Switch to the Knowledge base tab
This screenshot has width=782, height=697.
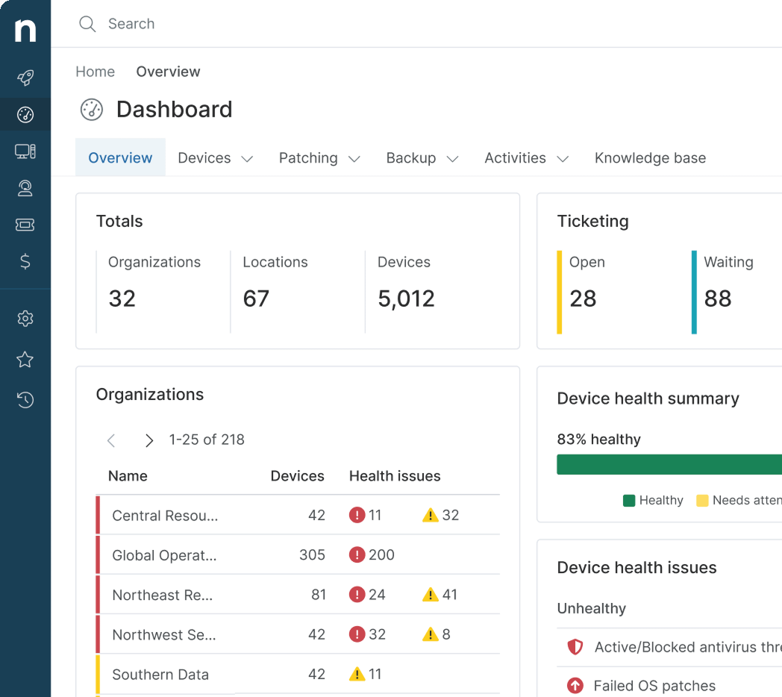[x=650, y=157]
